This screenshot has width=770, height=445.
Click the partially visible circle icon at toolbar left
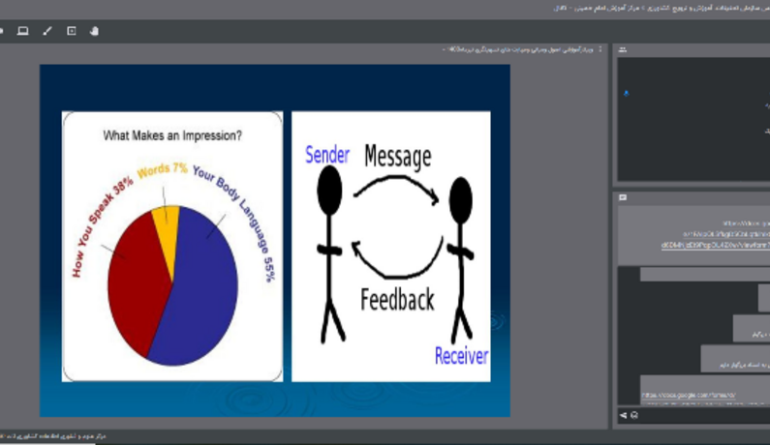[2, 31]
